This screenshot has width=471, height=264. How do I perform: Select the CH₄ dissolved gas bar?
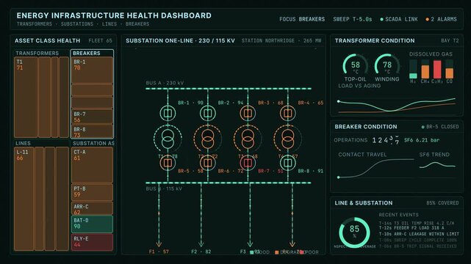click(x=425, y=69)
